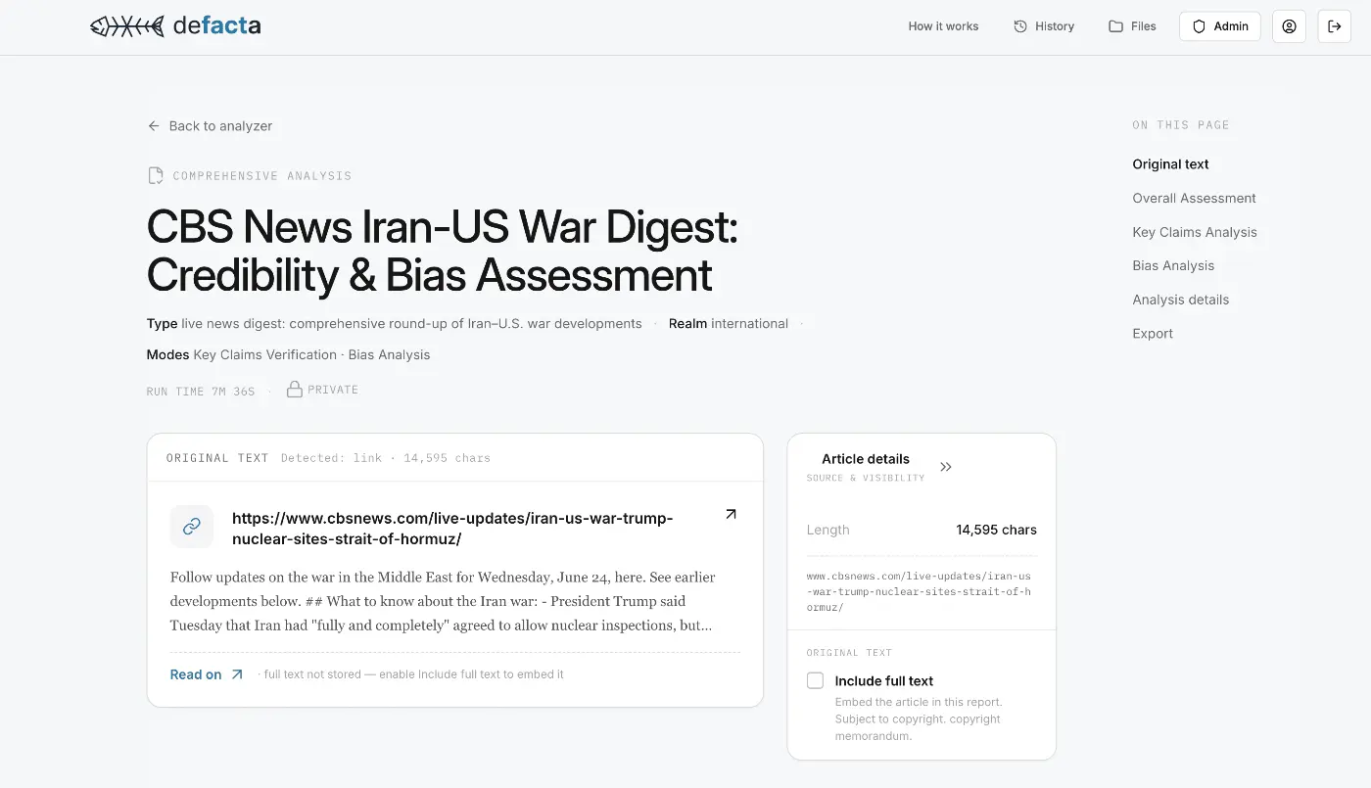1371x788 pixels.
Task: Open How it works page
Action: [943, 26]
